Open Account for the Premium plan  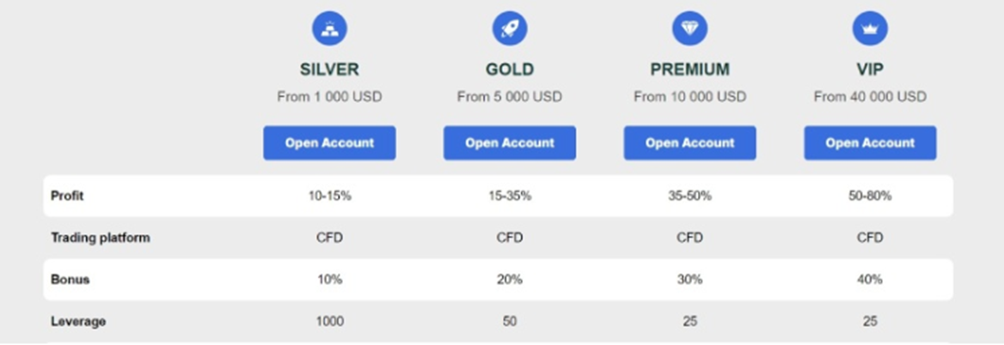689,143
